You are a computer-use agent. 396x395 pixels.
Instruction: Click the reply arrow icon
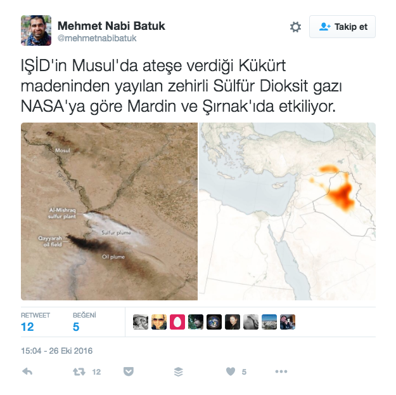pos(27,372)
